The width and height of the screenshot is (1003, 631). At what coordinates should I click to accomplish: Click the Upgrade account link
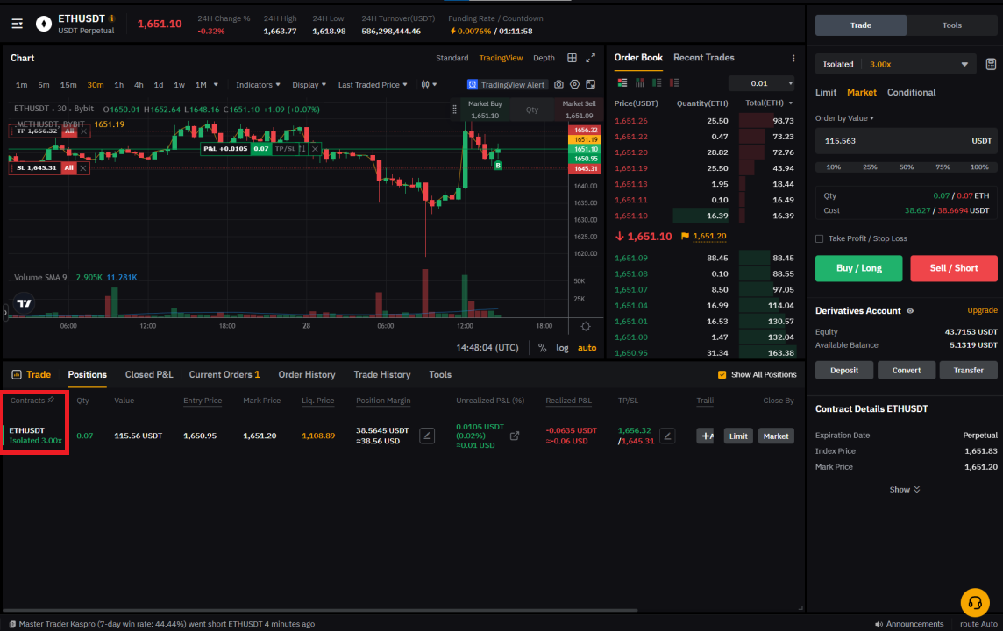(x=982, y=310)
